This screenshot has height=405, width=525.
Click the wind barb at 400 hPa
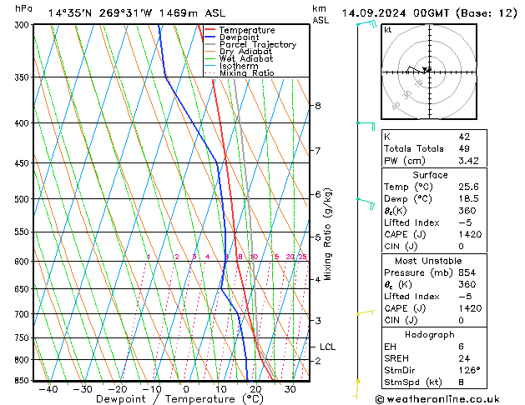[x=366, y=126]
